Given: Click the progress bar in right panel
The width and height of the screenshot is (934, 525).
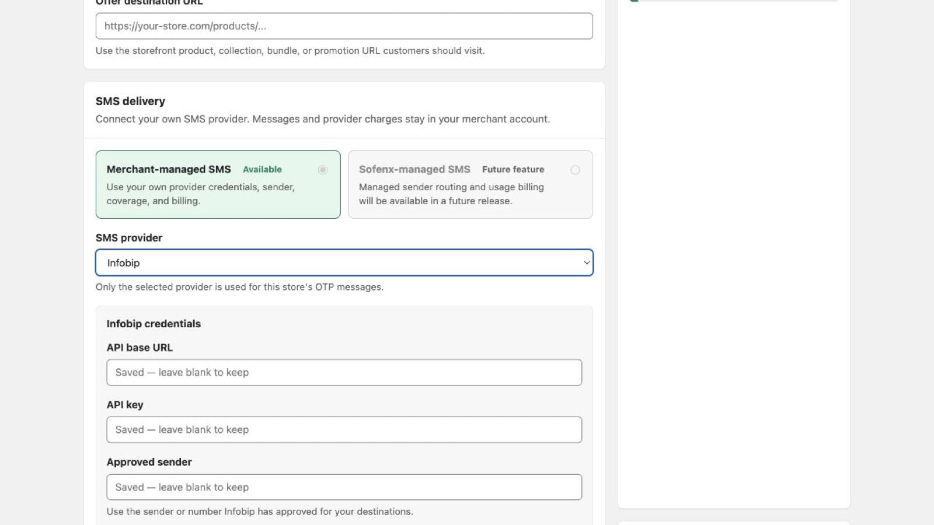Looking at the screenshot, I should [734, 1].
